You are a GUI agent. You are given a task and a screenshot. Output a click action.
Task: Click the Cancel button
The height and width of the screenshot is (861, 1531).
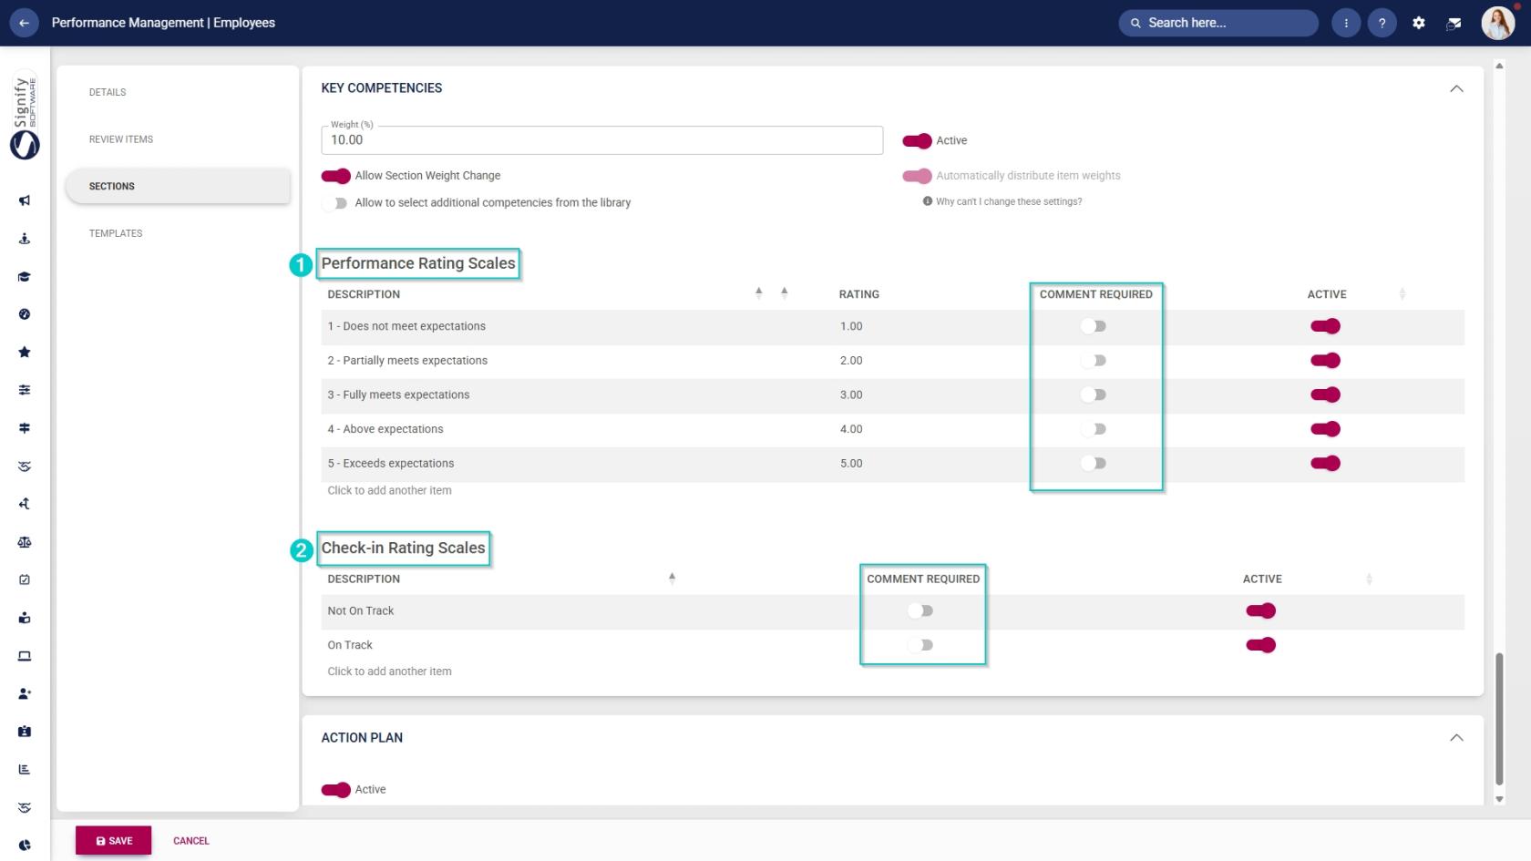coord(191,841)
